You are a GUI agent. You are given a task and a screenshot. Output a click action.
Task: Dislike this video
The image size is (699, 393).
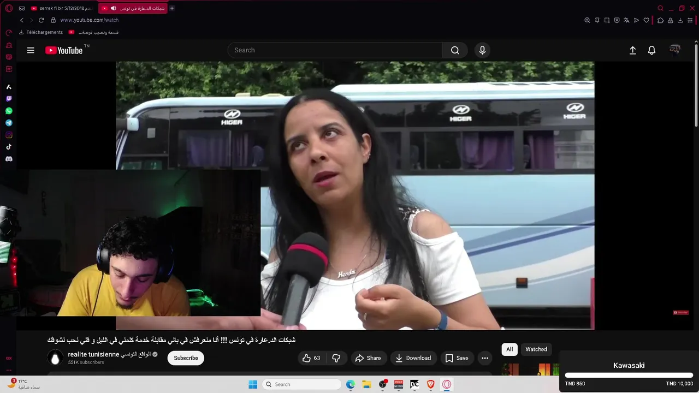click(x=336, y=358)
